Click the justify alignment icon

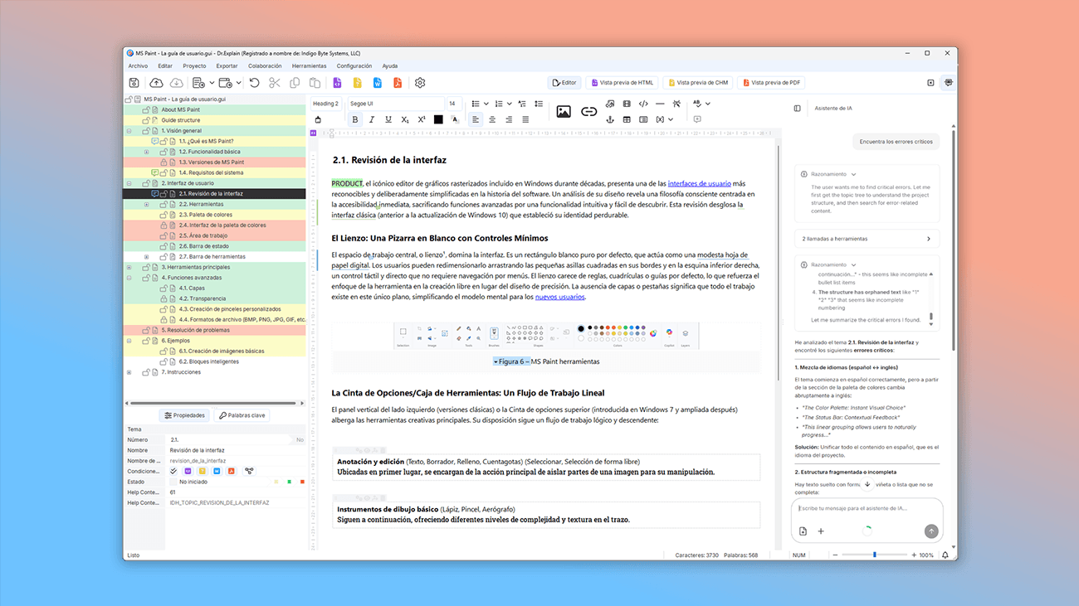tap(525, 119)
